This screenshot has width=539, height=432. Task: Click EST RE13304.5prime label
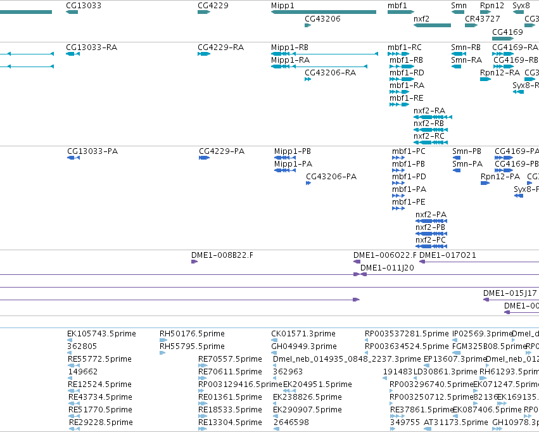[x=230, y=422]
